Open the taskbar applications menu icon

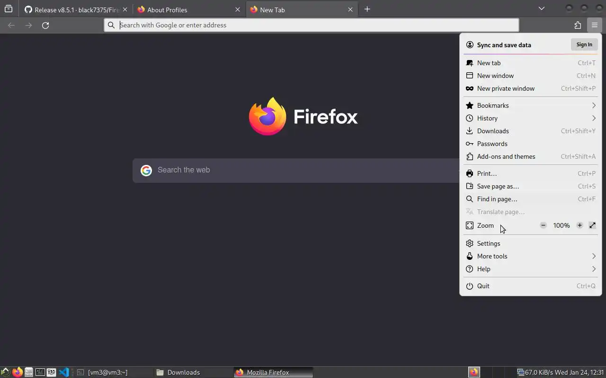(x=5, y=372)
